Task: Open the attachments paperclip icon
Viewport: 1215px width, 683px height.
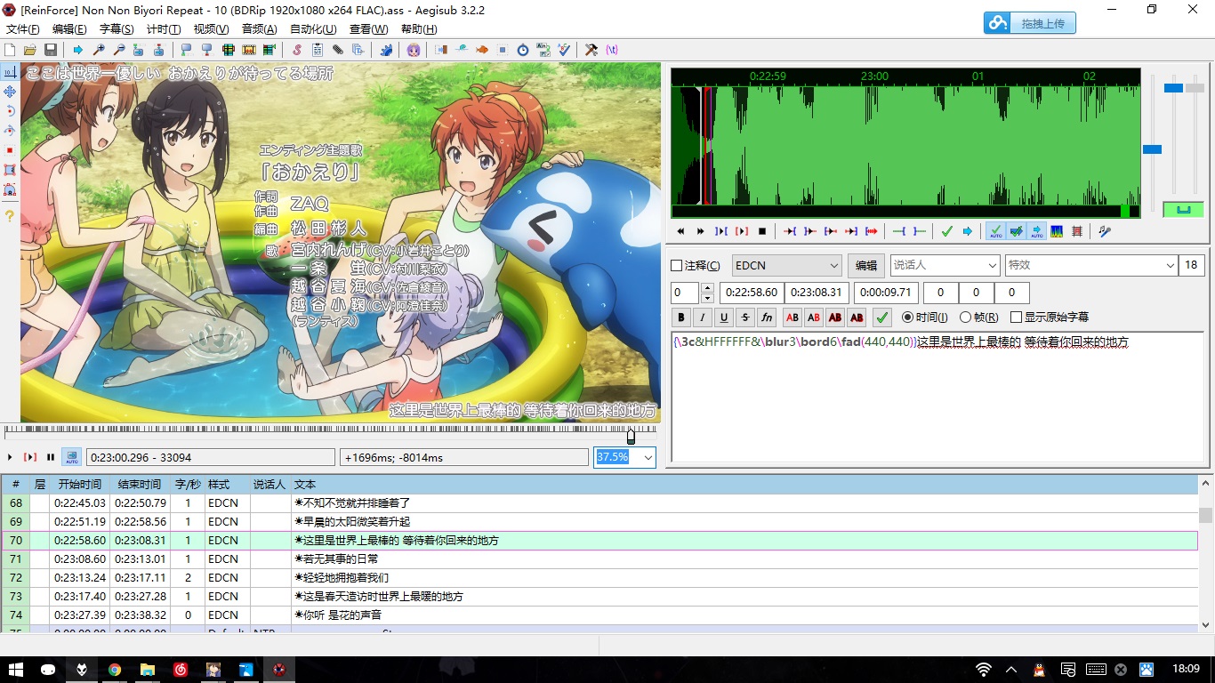Action: coord(337,50)
